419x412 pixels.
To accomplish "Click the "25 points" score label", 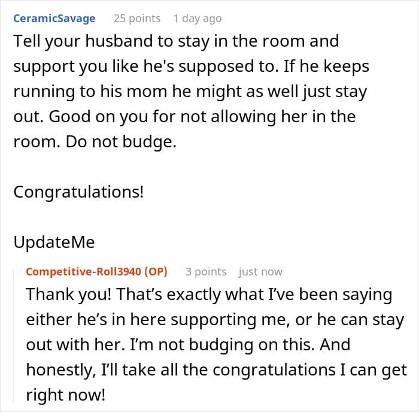I will (x=137, y=19).
